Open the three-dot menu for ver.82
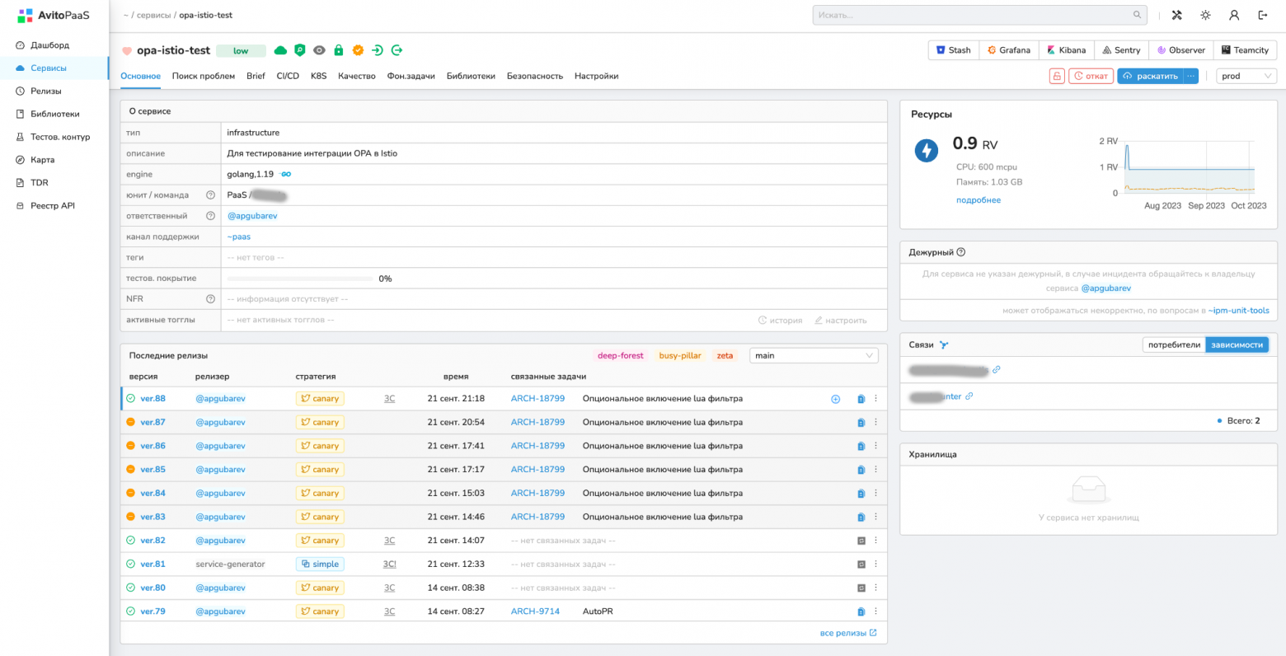Screen dimensions: 1286x656 (875, 541)
